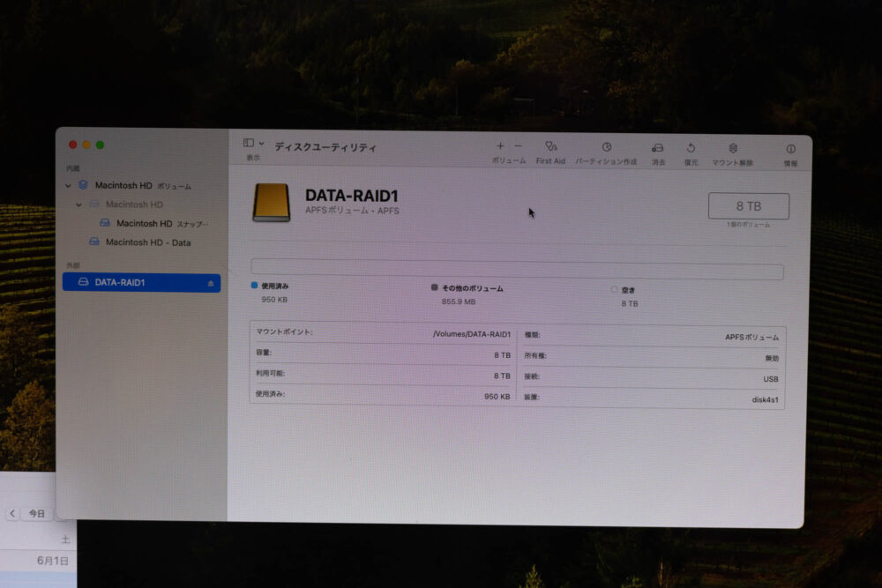
Task: Open the View (表示) sidebar dropdown
Action: 253,143
